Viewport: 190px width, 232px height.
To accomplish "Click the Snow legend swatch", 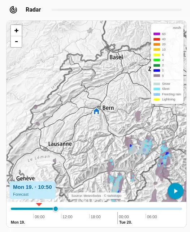I will point(157,84).
